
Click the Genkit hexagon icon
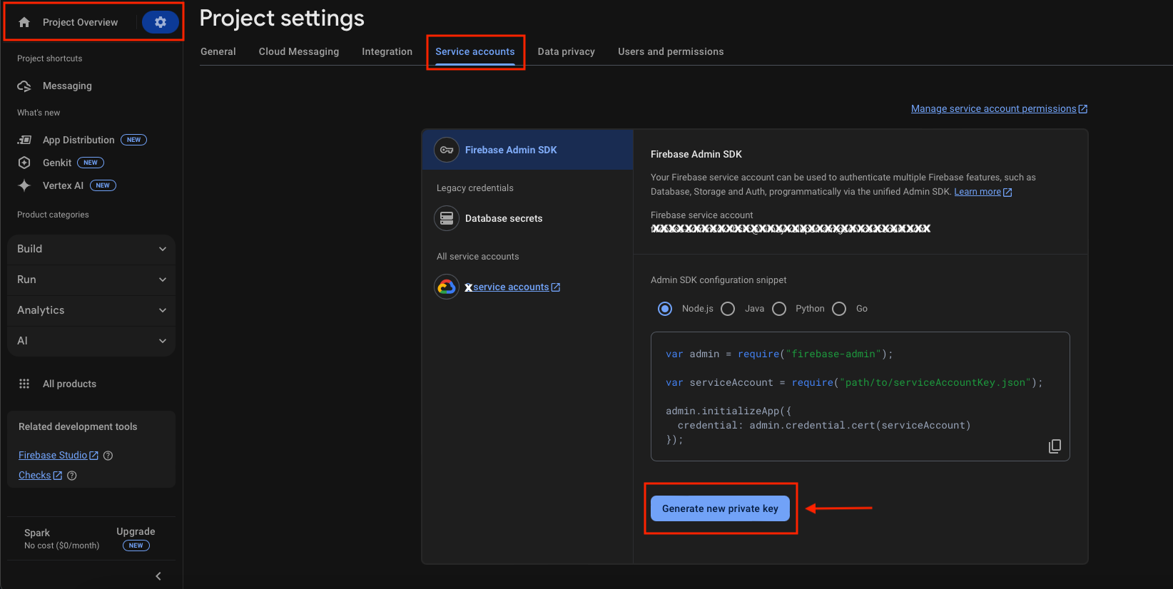[24, 163]
